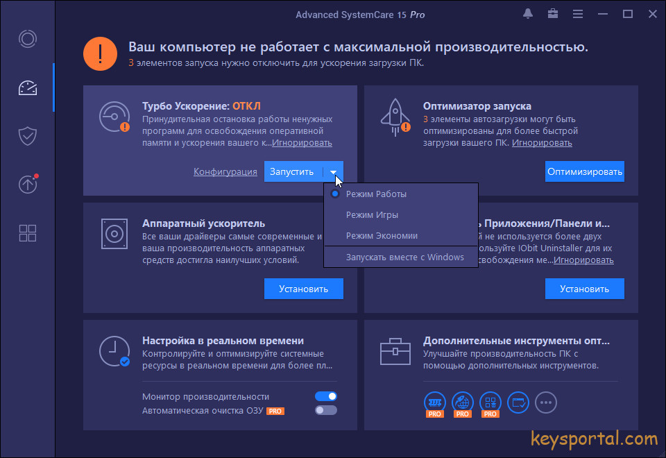Screen dimensions: 666x458
Task: Enable the automatic RAM cleaning switch
Action: click(x=325, y=410)
